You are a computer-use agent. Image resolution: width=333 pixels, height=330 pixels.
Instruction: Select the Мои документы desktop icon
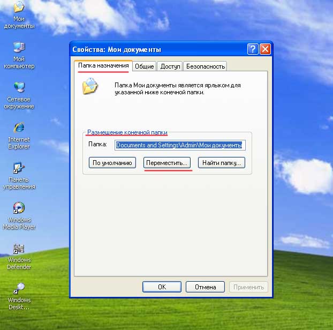19,9
